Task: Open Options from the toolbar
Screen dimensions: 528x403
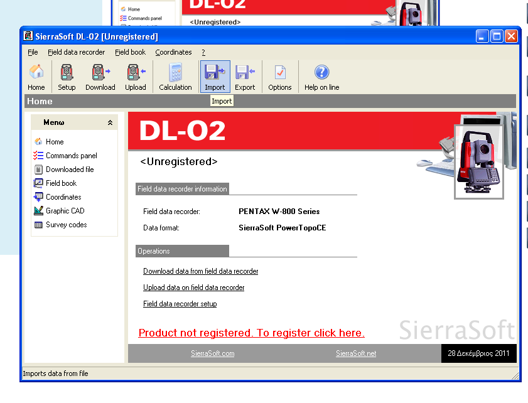Action: coord(280,77)
